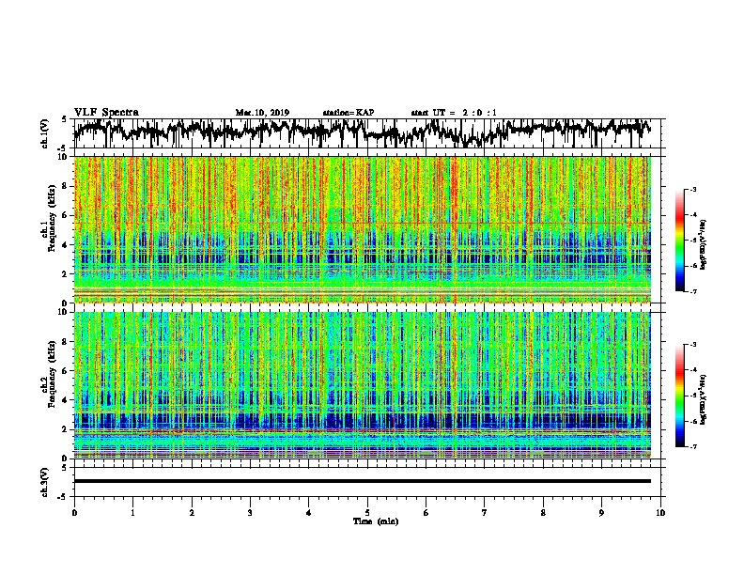Click the "8" kHz tick of ch.2 spectrogram
The image size is (744, 575).
coord(66,341)
